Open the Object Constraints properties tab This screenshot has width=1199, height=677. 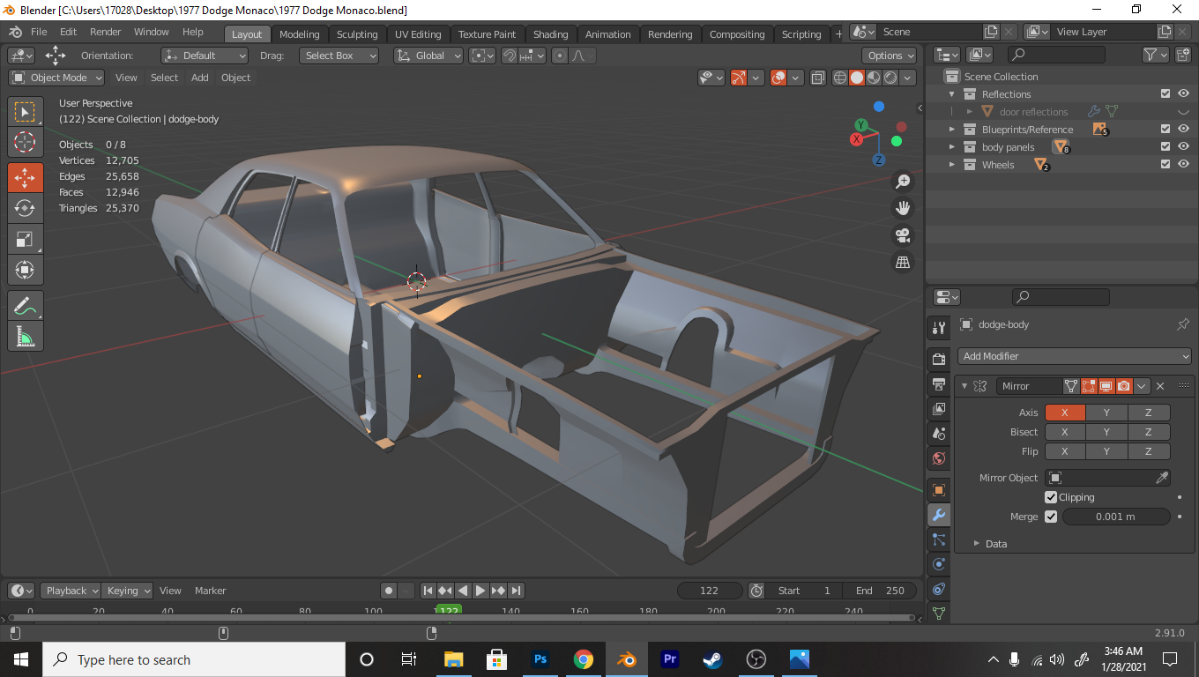[x=939, y=589]
